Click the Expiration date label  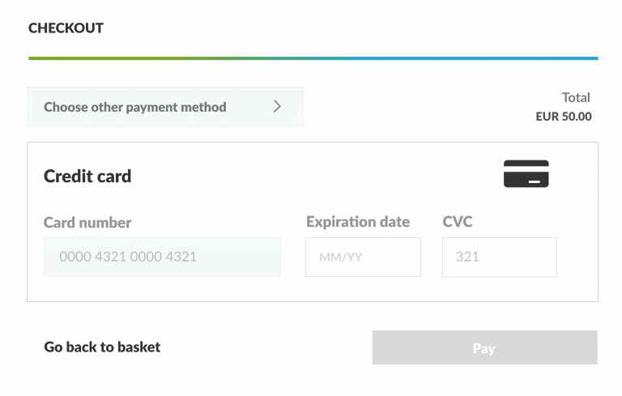[x=358, y=222]
